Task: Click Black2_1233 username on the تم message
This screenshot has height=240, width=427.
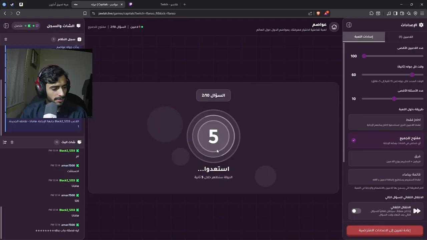Action: point(67,151)
